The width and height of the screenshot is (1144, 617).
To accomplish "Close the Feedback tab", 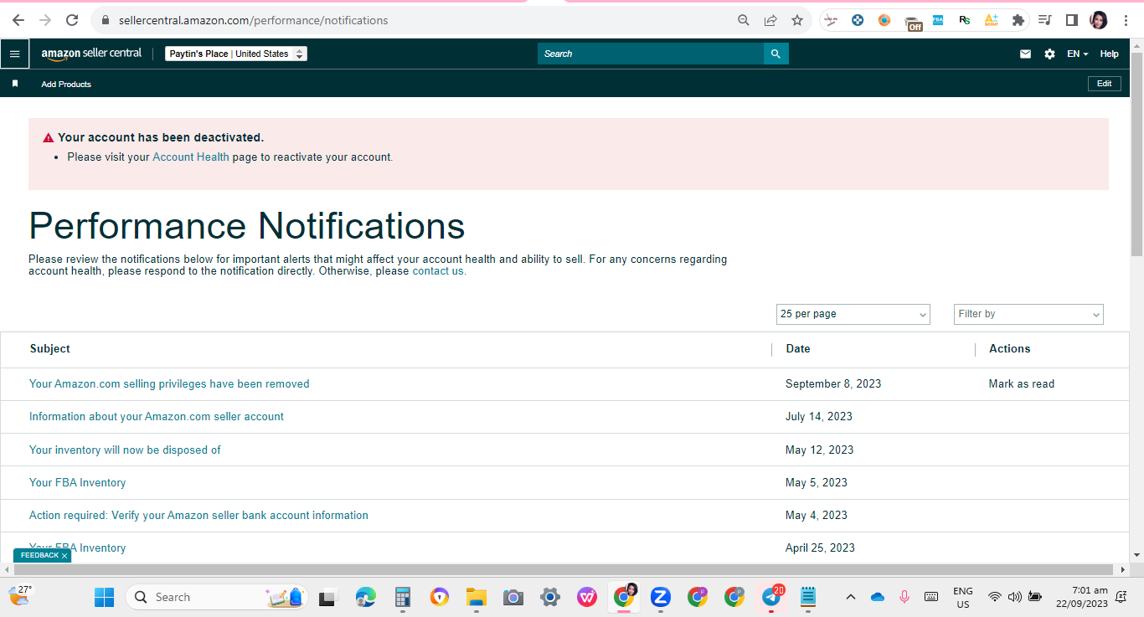I will pos(64,556).
